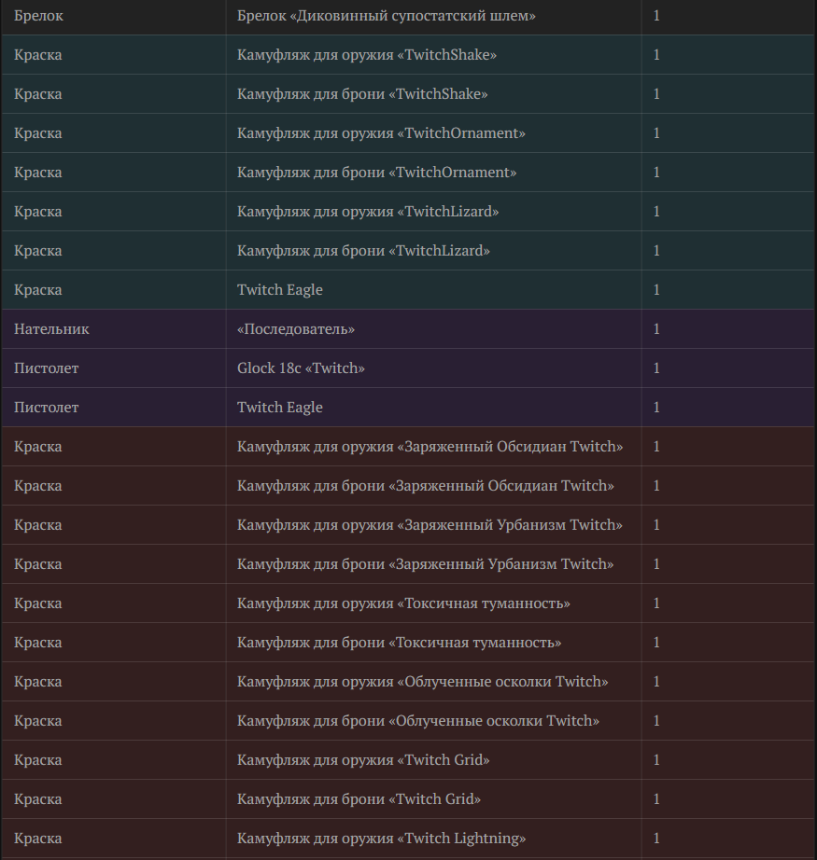
Task: Select the «Диковинный супостатский шлем» keychain row
Action: coord(408,16)
